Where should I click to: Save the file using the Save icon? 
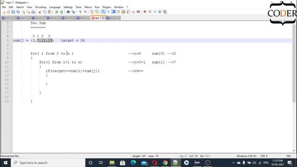(x=13, y=12)
